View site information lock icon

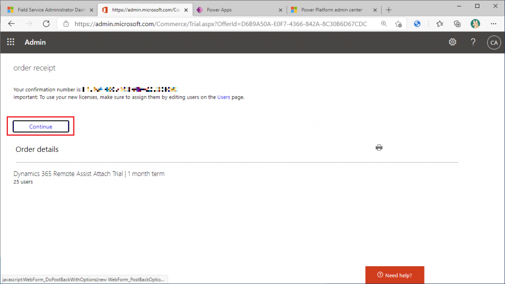coord(66,24)
